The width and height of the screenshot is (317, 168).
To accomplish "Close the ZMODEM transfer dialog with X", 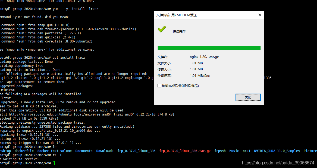I will [x=260, y=15].
